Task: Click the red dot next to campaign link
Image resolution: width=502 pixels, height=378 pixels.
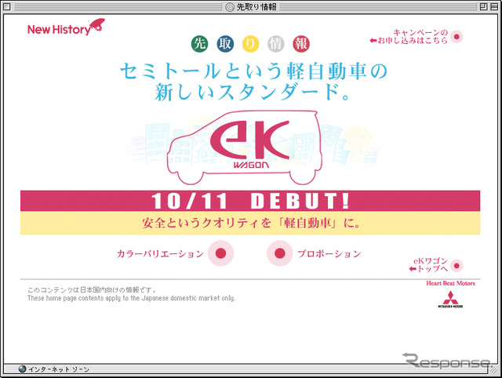Action: pos(457,37)
